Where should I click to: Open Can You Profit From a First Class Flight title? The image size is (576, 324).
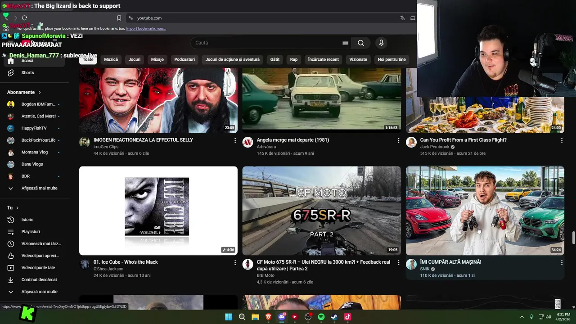click(463, 140)
